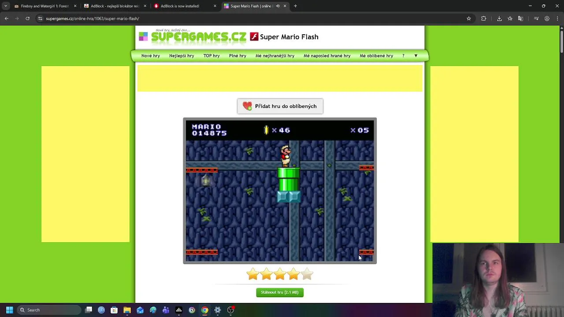
Task: Rate the game five stars
Action: click(307, 275)
